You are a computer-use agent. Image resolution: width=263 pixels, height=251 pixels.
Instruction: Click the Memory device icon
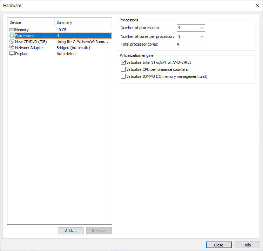coord(12,30)
